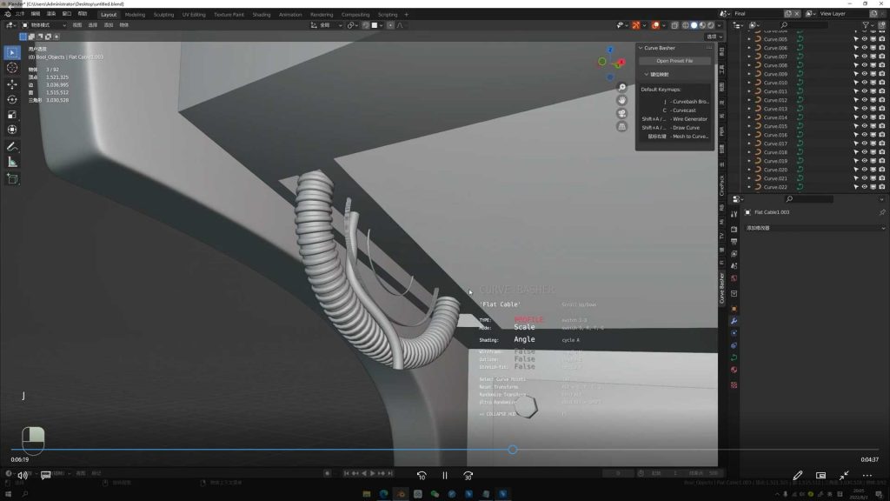Open the outliner filter funnel icon
890x501 pixels.
(866, 25)
